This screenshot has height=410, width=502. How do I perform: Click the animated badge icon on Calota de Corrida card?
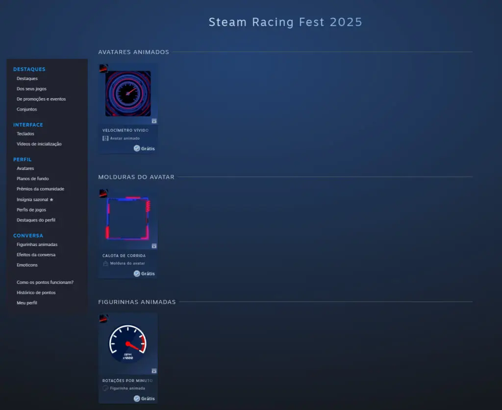pyautogui.click(x=154, y=246)
